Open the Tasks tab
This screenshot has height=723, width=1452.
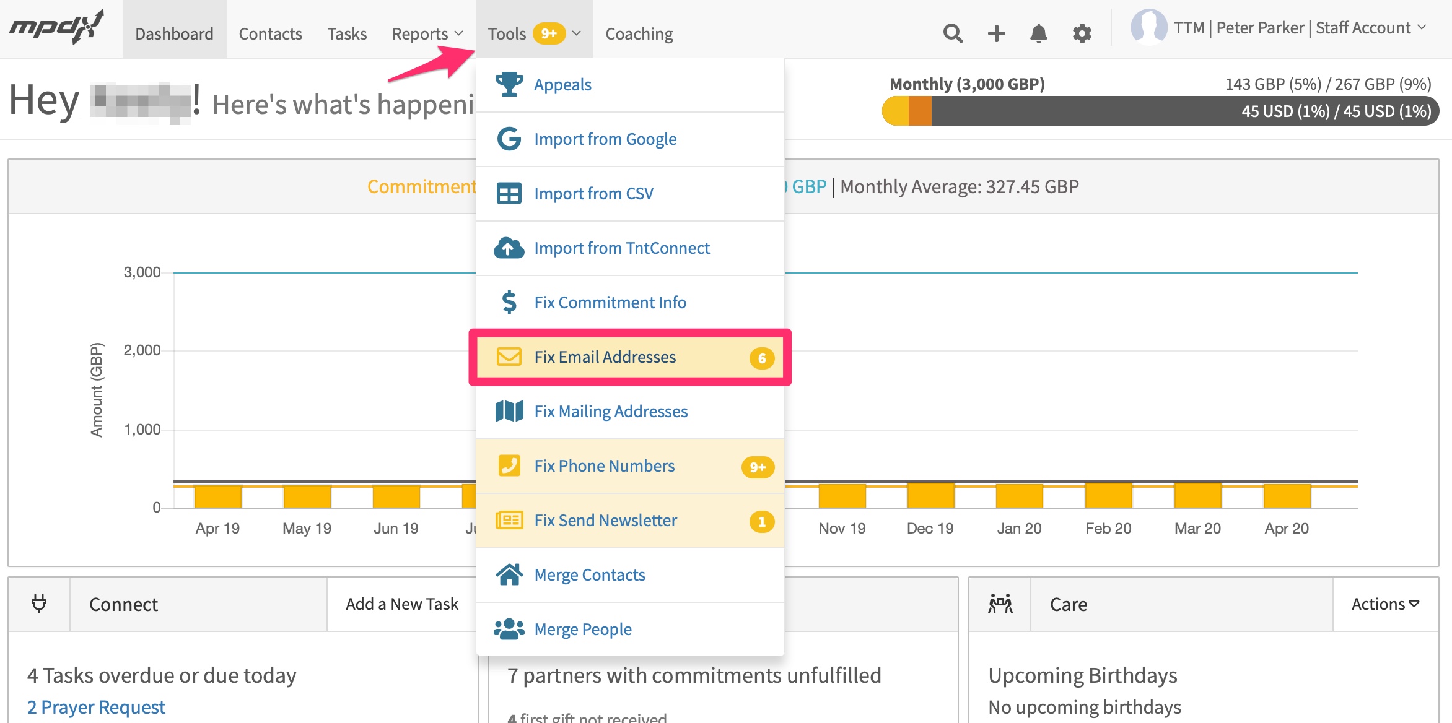click(347, 33)
